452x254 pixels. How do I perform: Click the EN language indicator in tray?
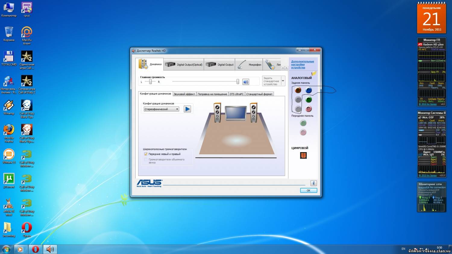[x=403, y=249]
